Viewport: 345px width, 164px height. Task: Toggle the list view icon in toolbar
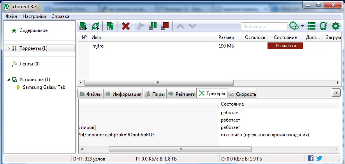tap(311, 26)
